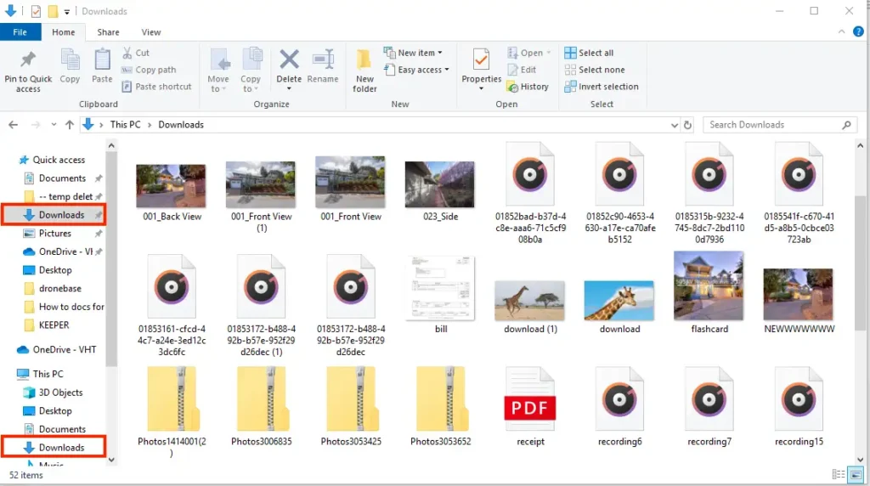The image size is (870, 486).
Task: Switch to the Share tab
Action: point(108,32)
